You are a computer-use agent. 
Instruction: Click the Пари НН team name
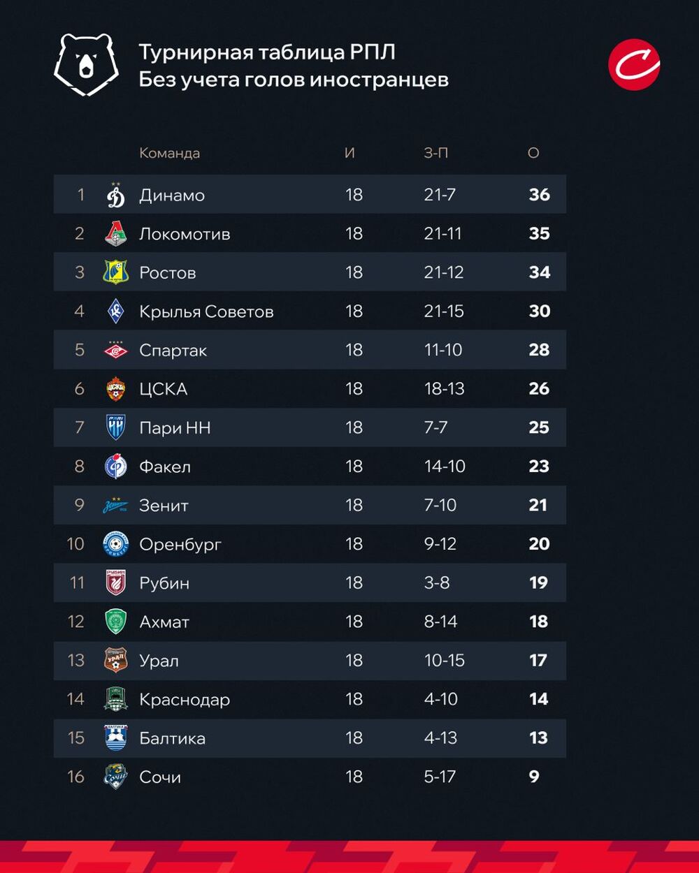click(x=175, y=427)
